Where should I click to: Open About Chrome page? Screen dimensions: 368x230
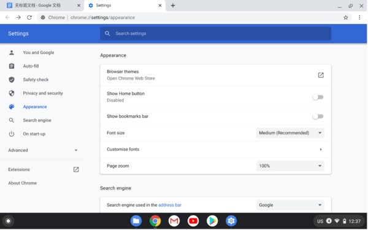point(23,183)
